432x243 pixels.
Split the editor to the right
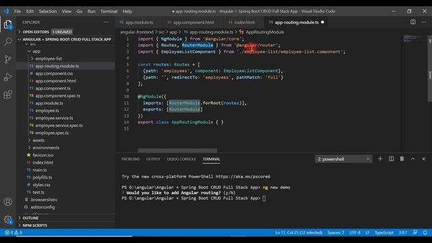tap(412, 22)
